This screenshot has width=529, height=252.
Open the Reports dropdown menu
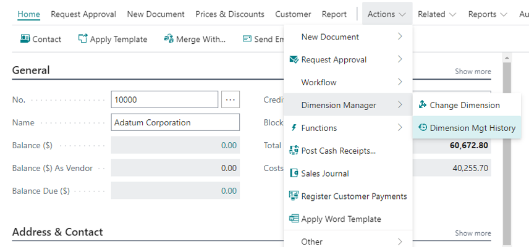pyautogui.click(x=487, y=14)
